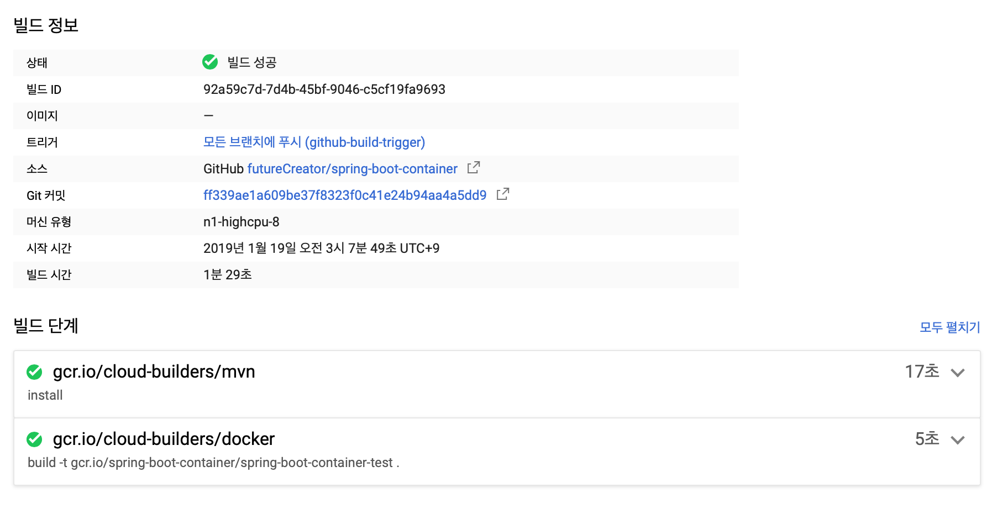Image resolution: width=997 pixels, height=509 pixels.
Task: Click the green check icon for docker step
Action: point(34,439)
